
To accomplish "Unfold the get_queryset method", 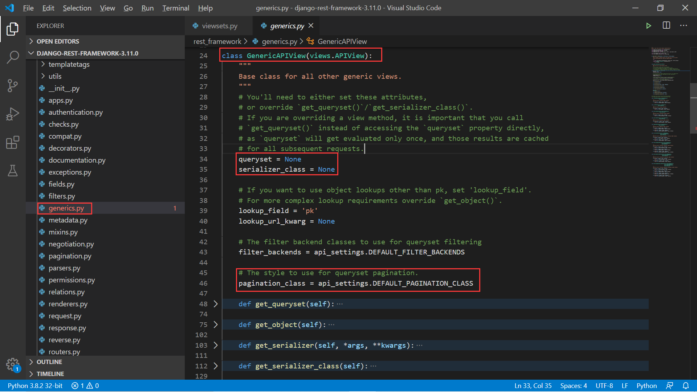I will coord(216,304).
